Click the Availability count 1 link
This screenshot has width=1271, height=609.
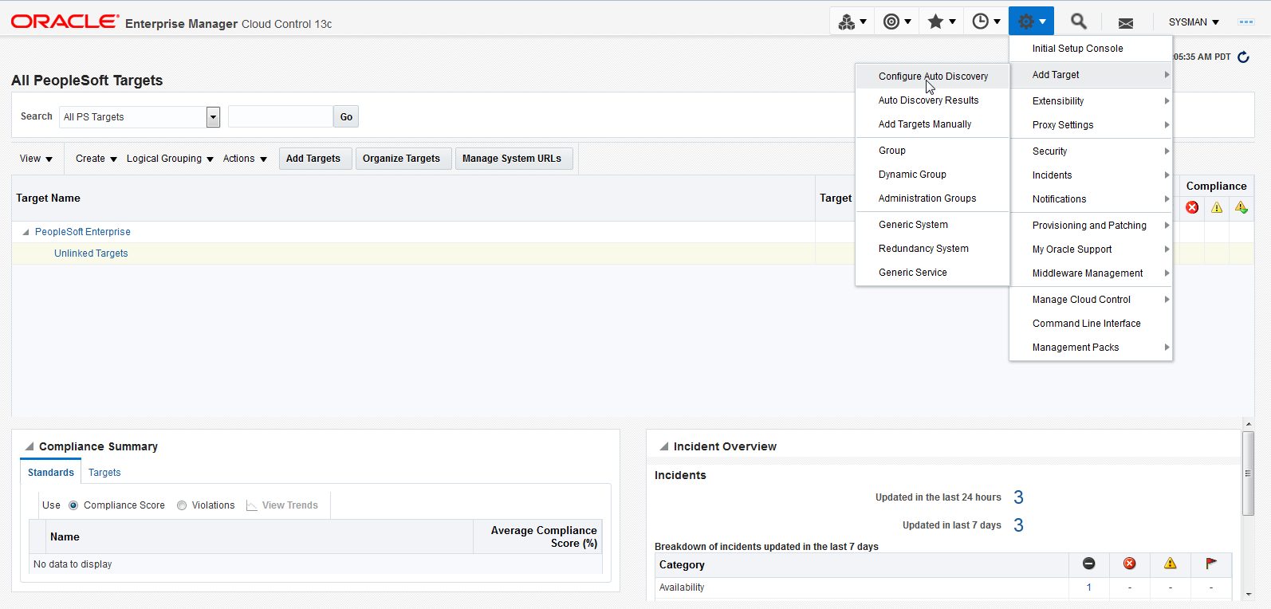(1088, 587)
